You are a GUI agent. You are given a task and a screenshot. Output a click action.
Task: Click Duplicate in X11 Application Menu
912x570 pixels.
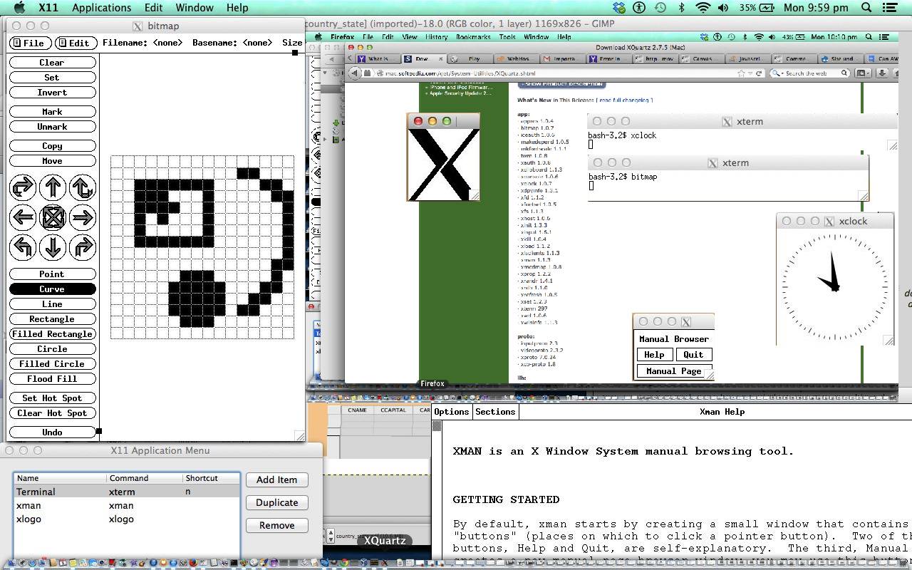[276, 502]
